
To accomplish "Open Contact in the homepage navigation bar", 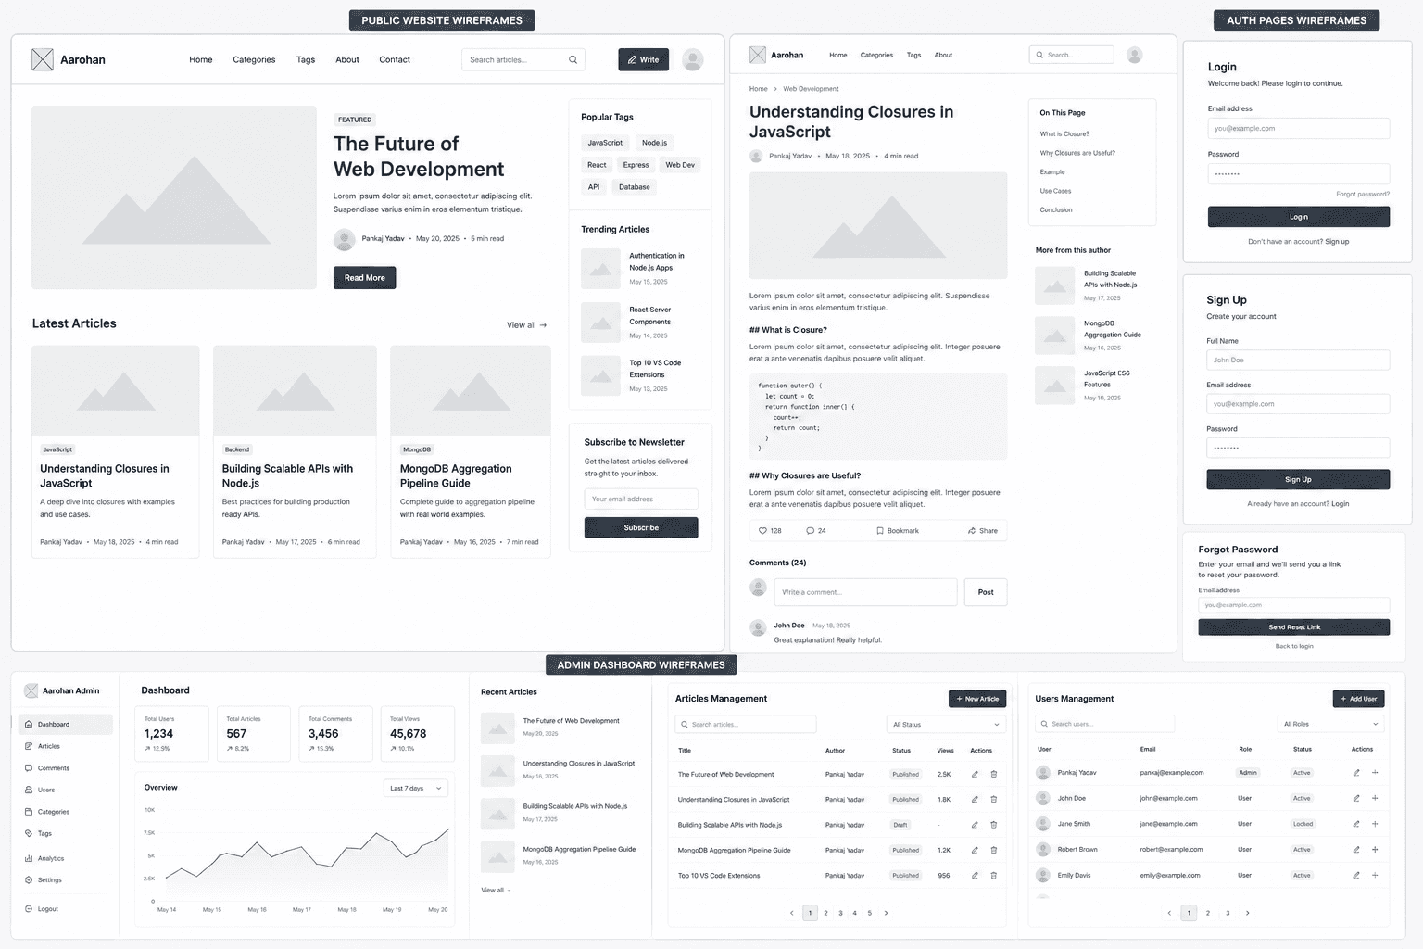I will click(x=395, y=60).
